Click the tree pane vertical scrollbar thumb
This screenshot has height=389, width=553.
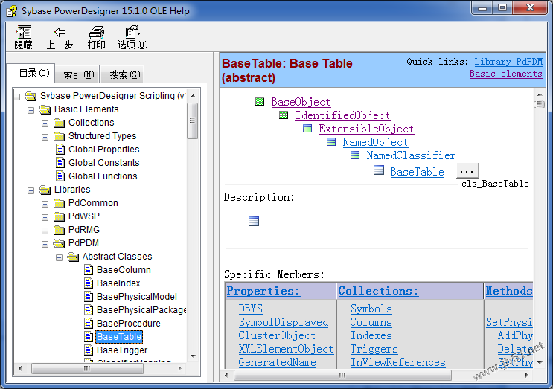[x=192, y=120]
